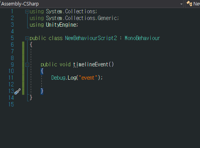
Task: Click line number 7 in the gutter
Action: coord(12,51)
